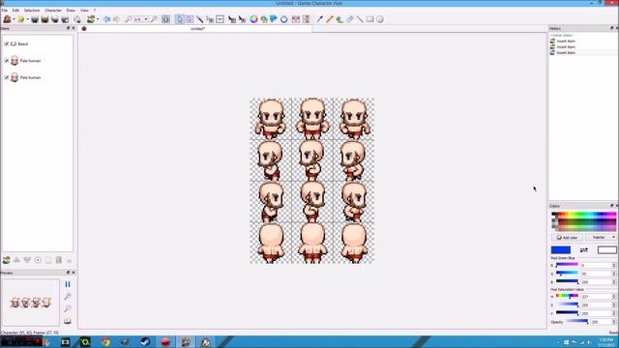
Task: Uncheck the Beard item checkbox
Action: point(7,43)
